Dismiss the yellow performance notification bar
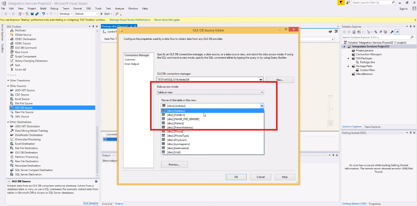Screen dimensions: 417x206 (x=415, y=20)
